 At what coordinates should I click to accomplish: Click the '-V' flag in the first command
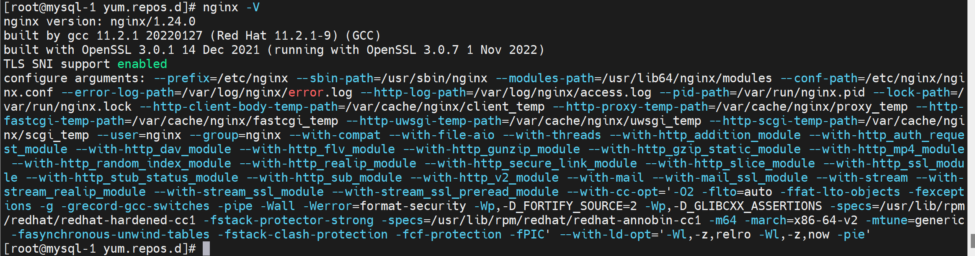click(253, 7)
